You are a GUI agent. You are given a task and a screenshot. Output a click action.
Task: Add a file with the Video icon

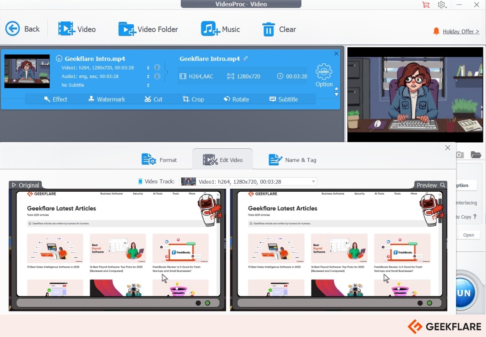pyautogui.click(x=67, y=29)
